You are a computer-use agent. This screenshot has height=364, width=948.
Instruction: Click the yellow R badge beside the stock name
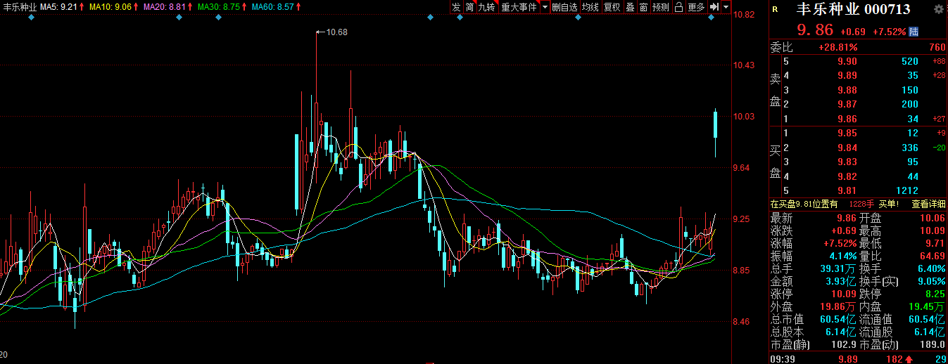tap(775, 9)
